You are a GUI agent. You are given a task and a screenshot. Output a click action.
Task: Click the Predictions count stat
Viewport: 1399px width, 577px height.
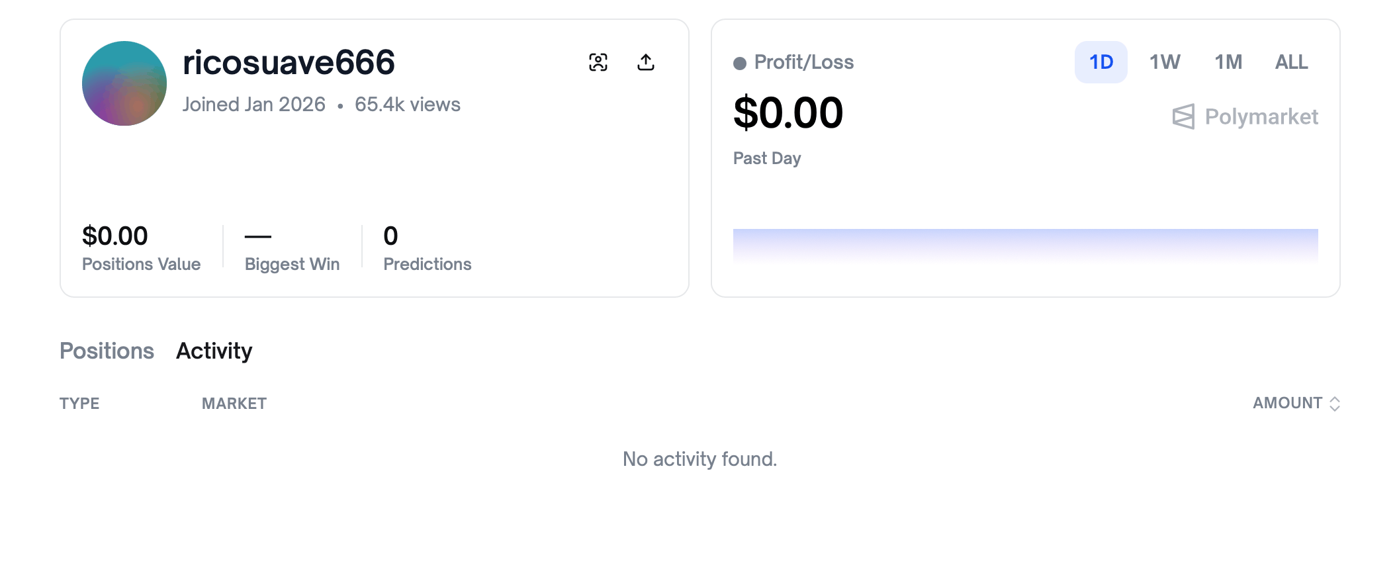point(427,249)
